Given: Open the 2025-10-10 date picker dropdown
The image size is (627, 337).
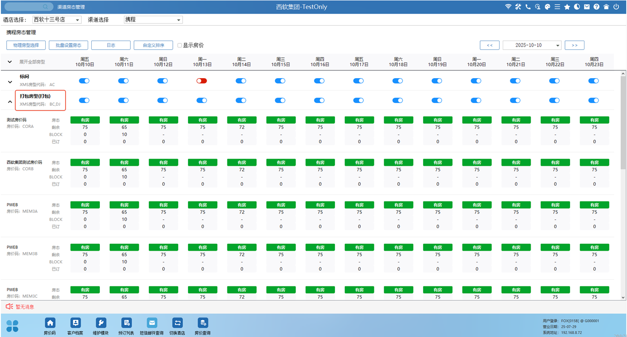Looking at the screenshot, I should (x=532, y=45).
